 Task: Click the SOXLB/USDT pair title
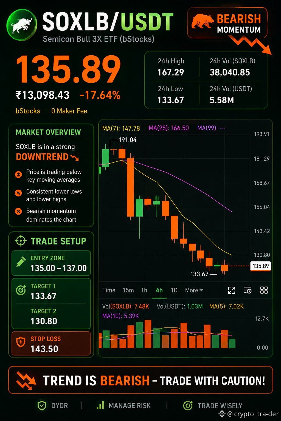108,22
